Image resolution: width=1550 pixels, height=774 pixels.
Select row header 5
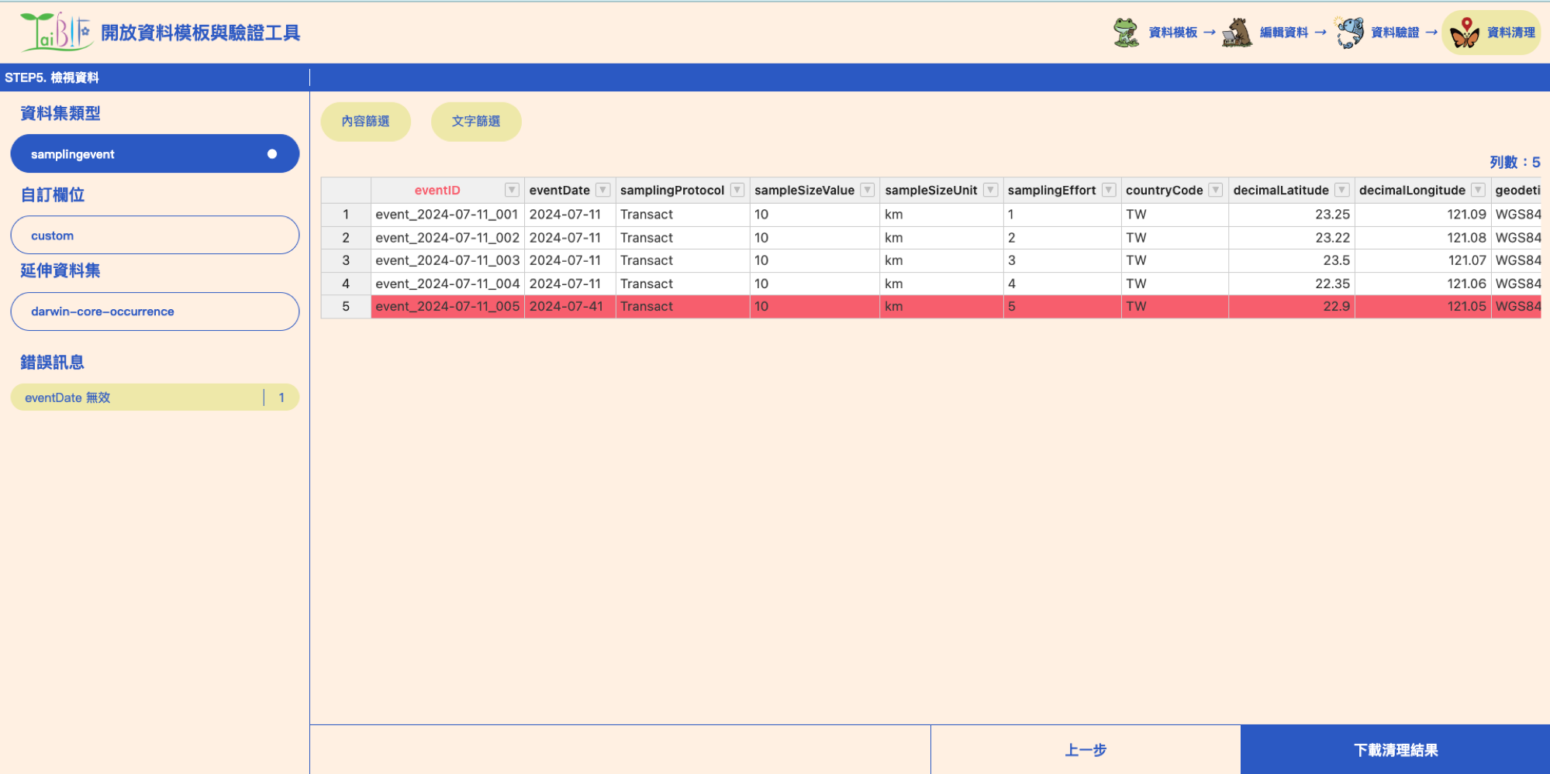point(346,307)
